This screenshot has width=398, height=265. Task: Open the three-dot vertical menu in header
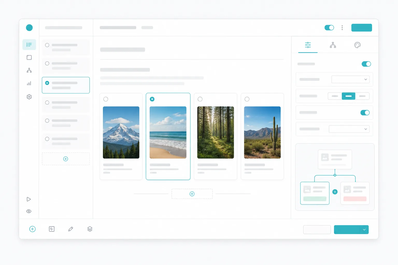(342, 28)
